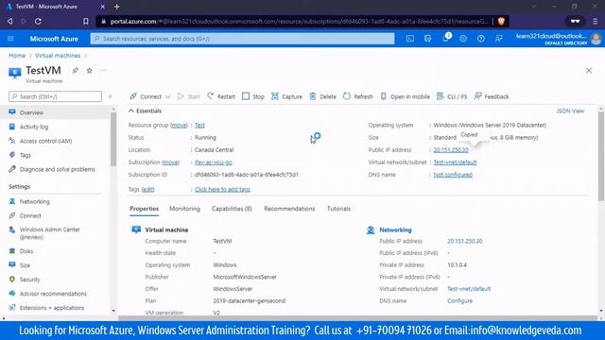Image resolution: width=605 pixels, height=340 pixels.
Task: Click the disabled Start button
Action: coord(189,96)
